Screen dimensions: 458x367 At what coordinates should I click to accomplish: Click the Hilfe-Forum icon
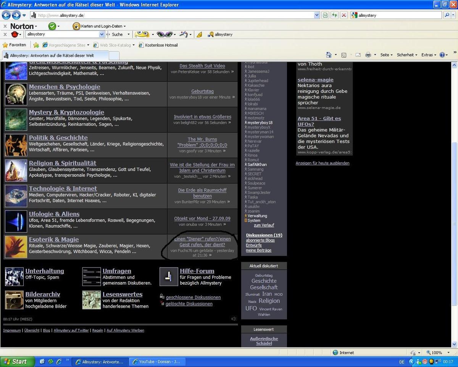coord(169,277)
